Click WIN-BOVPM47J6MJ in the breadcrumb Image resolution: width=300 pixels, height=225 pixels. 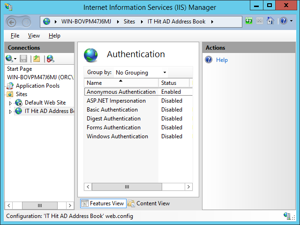(86, 22)
